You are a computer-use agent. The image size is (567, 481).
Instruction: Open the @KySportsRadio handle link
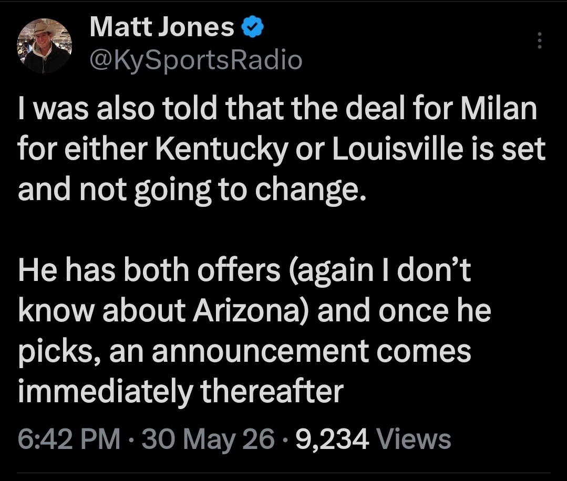[x=195, y=60]
